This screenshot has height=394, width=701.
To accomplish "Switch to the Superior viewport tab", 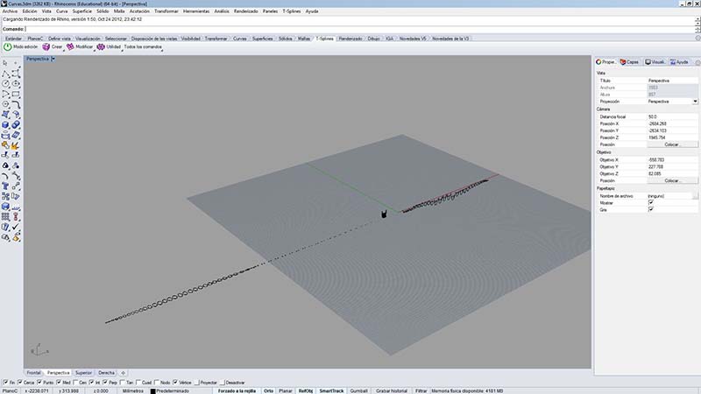I will pyautogui.click(x=83, y=373).
